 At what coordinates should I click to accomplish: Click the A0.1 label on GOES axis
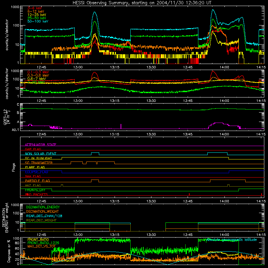15,130
